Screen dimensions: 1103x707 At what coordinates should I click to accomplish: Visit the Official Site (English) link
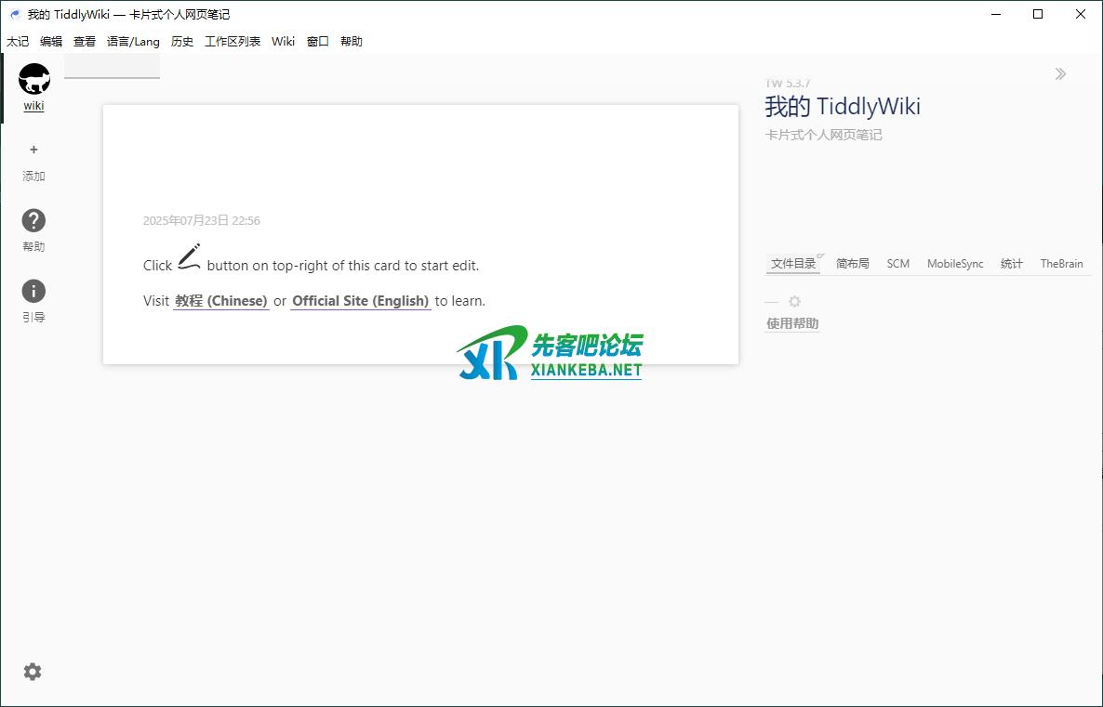[x=360, y=301]
